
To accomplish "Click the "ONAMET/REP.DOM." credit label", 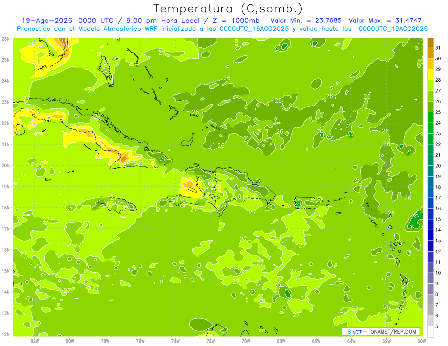I will coord(394,331).
